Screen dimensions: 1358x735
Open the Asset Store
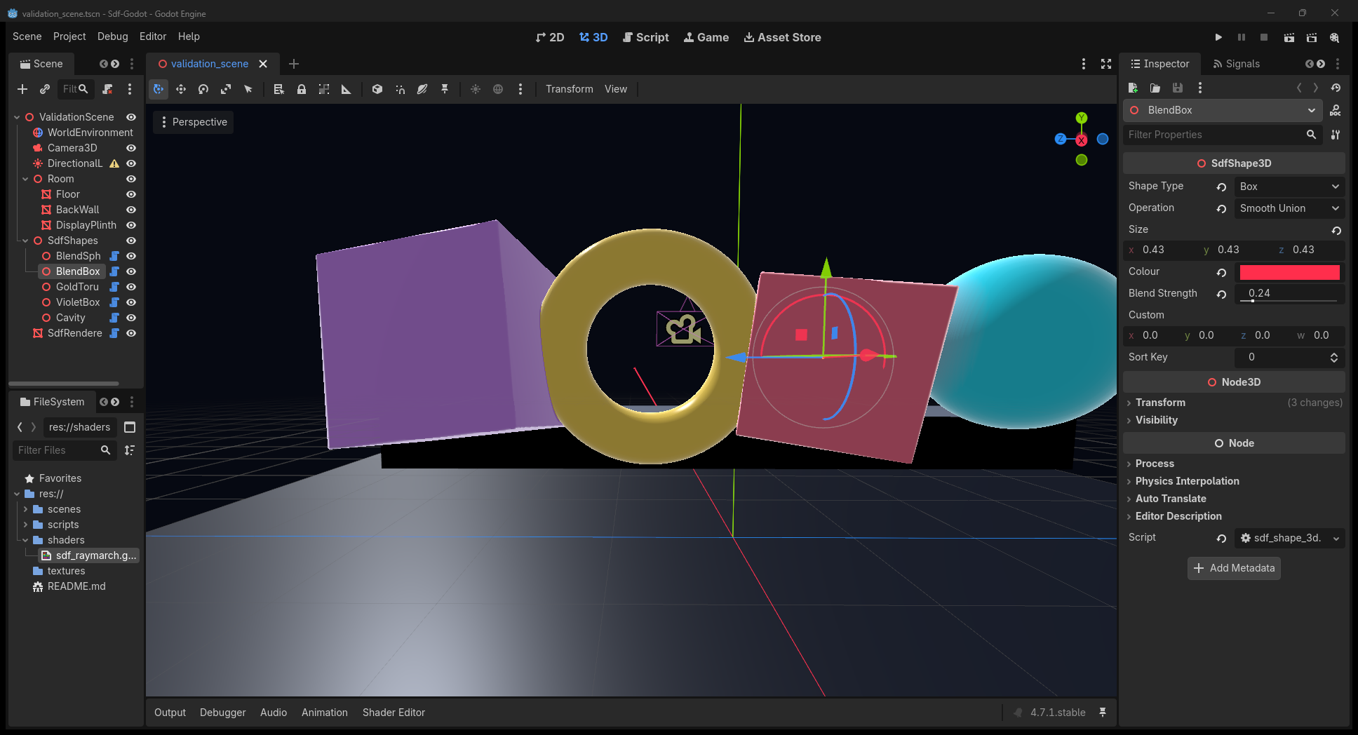tap(782, 37)
